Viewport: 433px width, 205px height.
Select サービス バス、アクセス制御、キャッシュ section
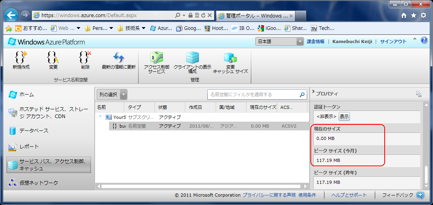pos(49,165)
